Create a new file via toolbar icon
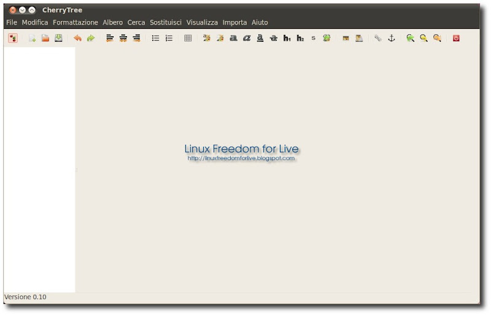 point(32,38)
